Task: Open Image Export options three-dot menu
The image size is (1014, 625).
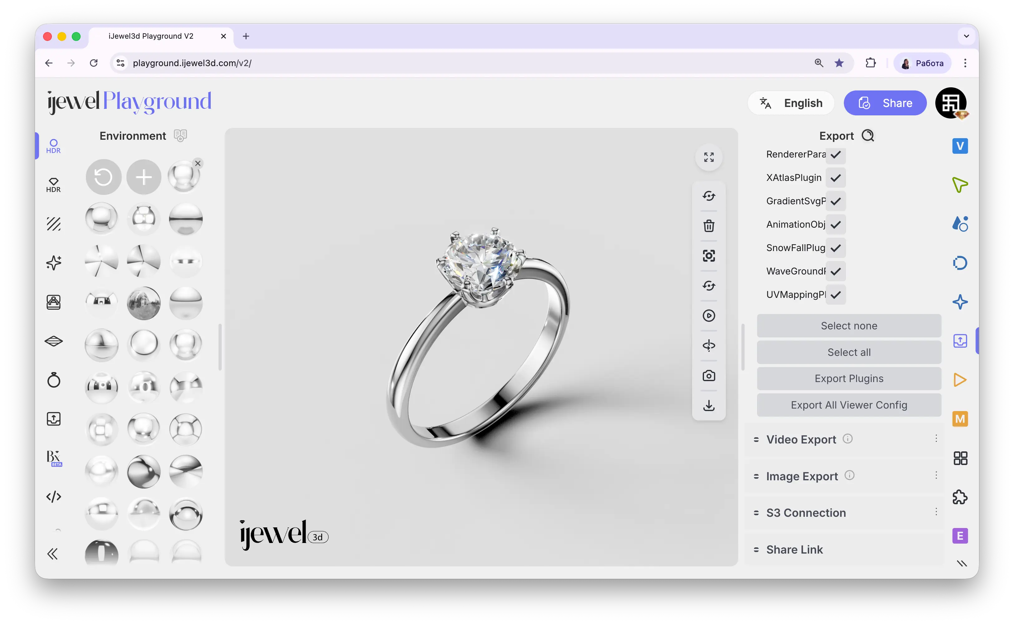Action: point(936,475)
